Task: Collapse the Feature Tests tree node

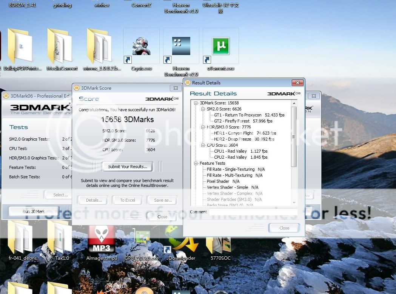Action: (x=196, y=163)
